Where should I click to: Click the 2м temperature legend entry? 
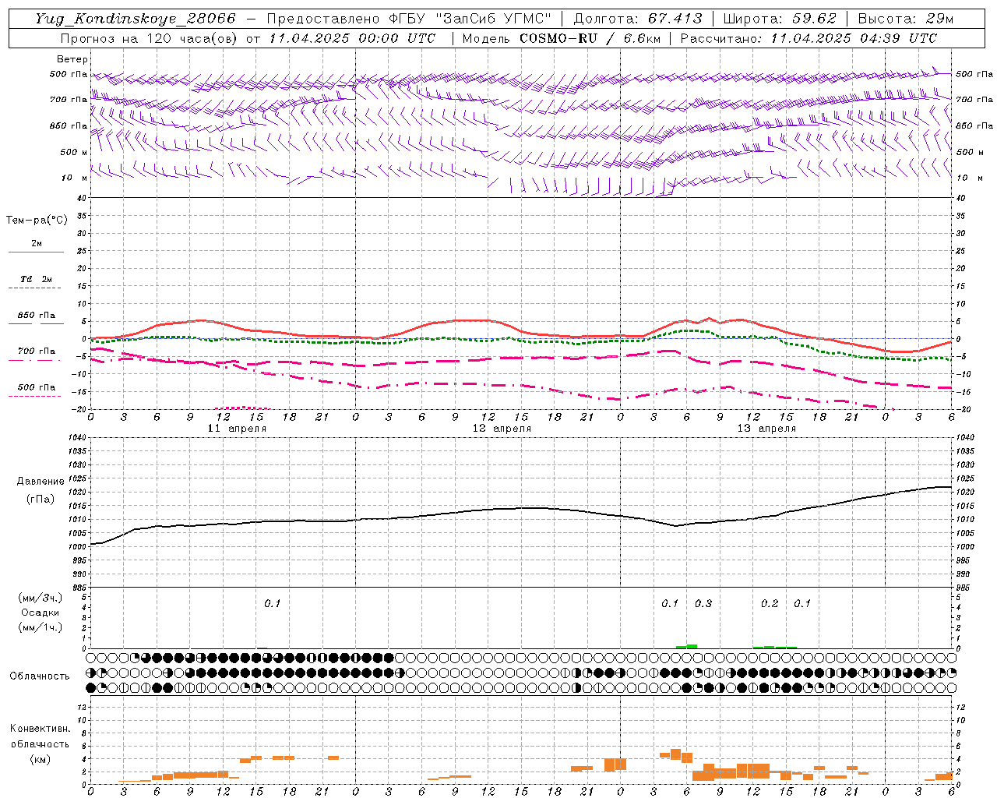pyautogui.click(x=37, y=243)
